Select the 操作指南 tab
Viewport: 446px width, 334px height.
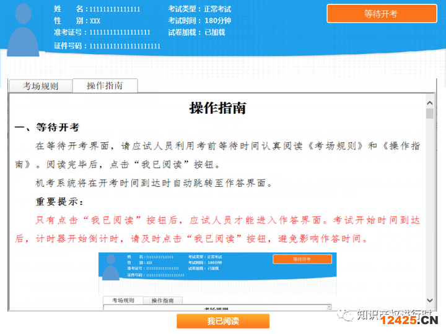(x=105, y=85)
